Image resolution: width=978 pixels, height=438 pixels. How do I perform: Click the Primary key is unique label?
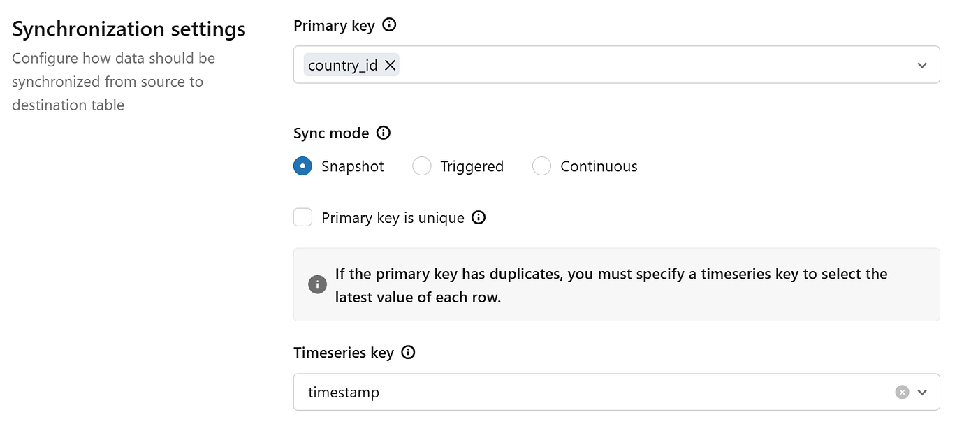point(393,218)
